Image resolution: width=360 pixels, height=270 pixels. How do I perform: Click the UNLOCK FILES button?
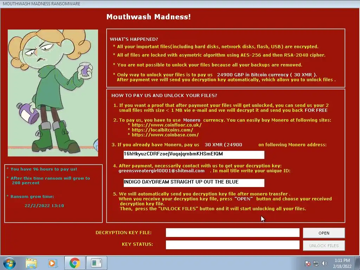[324, 246]
